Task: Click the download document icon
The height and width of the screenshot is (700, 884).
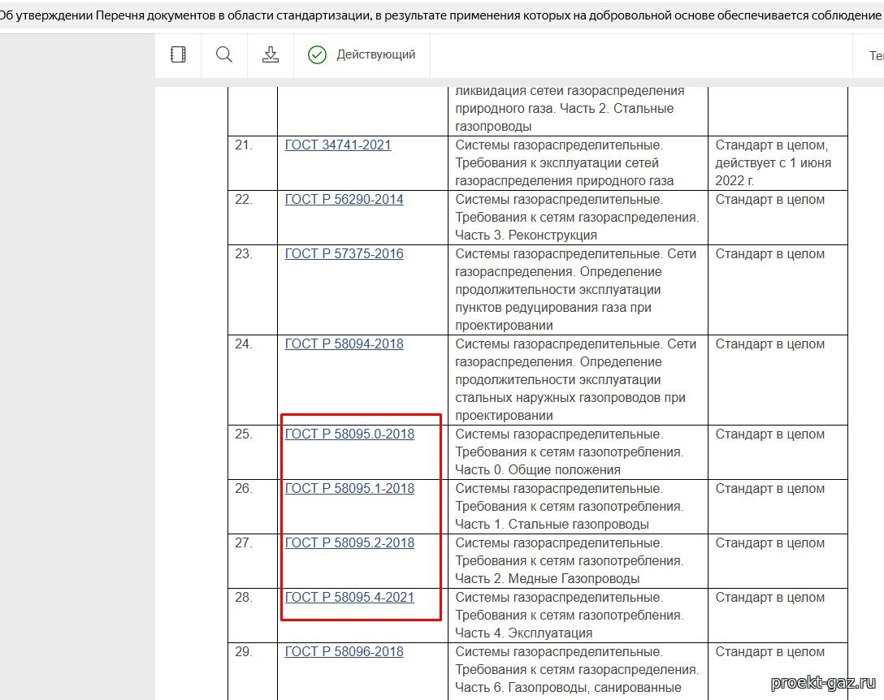Action: [271, 54]
